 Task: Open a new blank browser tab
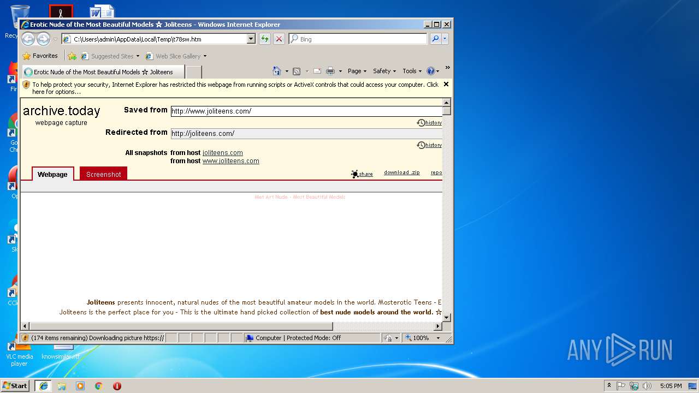194,72
